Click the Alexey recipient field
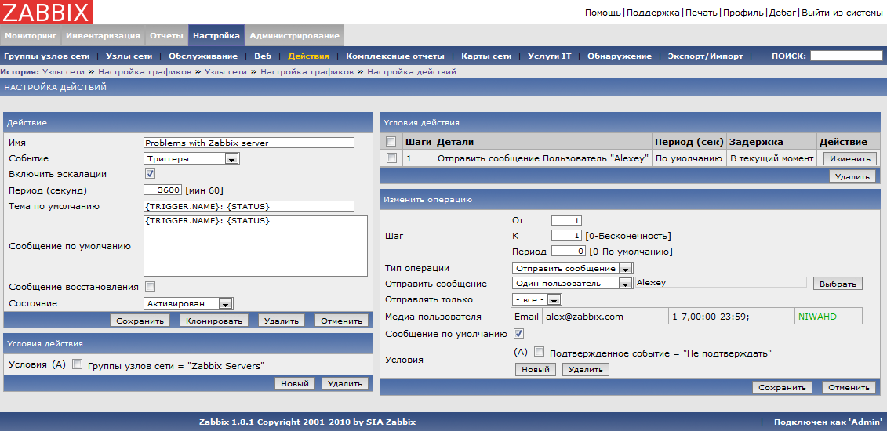 point(721,283)
